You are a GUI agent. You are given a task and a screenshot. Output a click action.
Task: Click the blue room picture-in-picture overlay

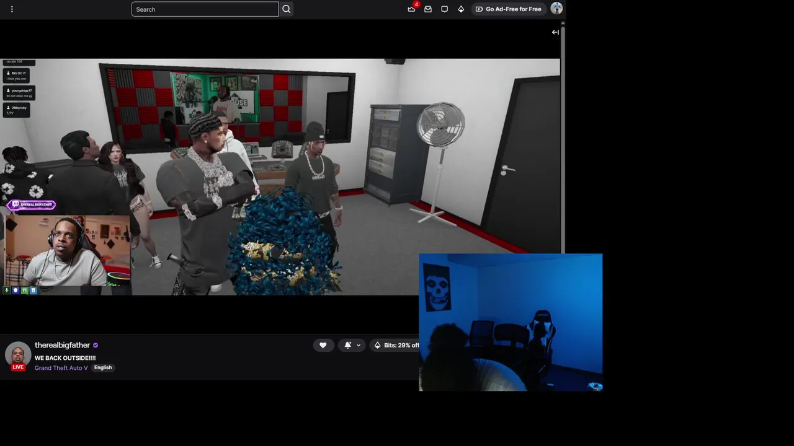(x=511, y=322)
